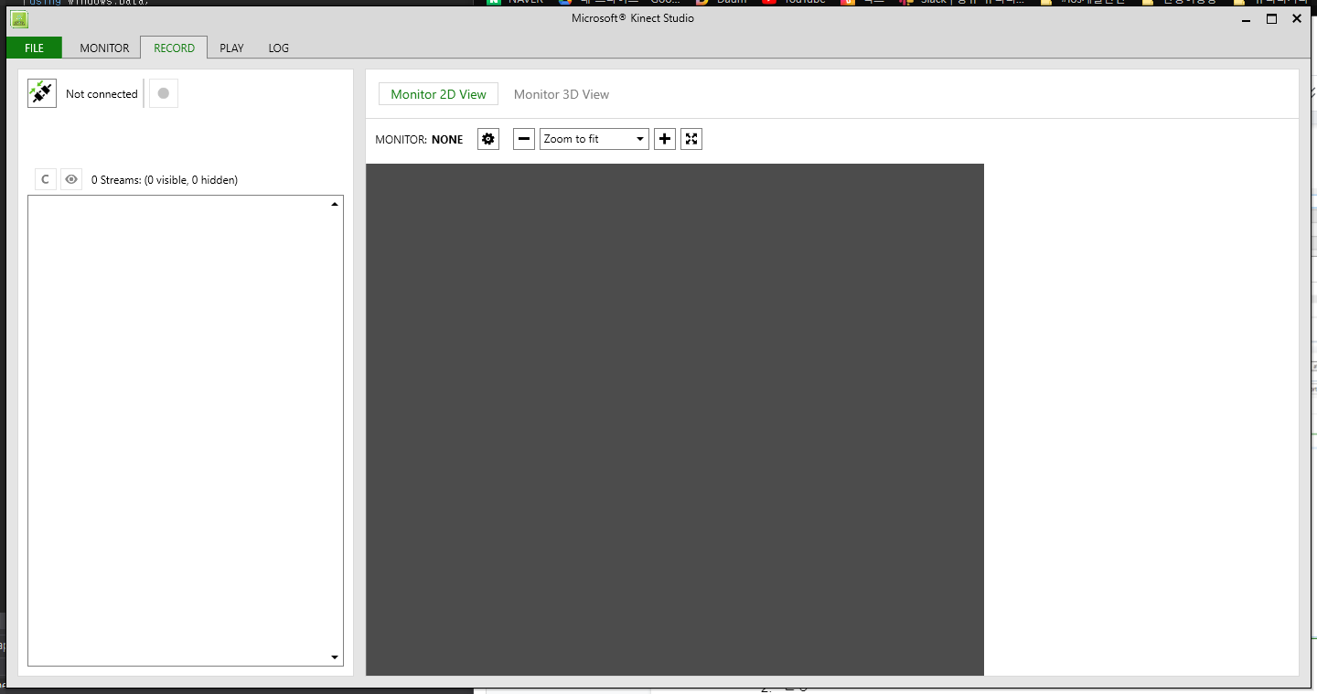Maximize the Kinect Studio window

1271,18
